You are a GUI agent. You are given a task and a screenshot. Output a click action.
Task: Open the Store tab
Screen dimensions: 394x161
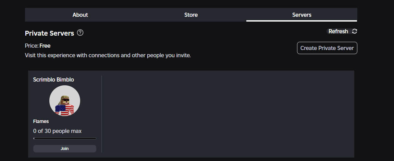(x=191, y=15)
